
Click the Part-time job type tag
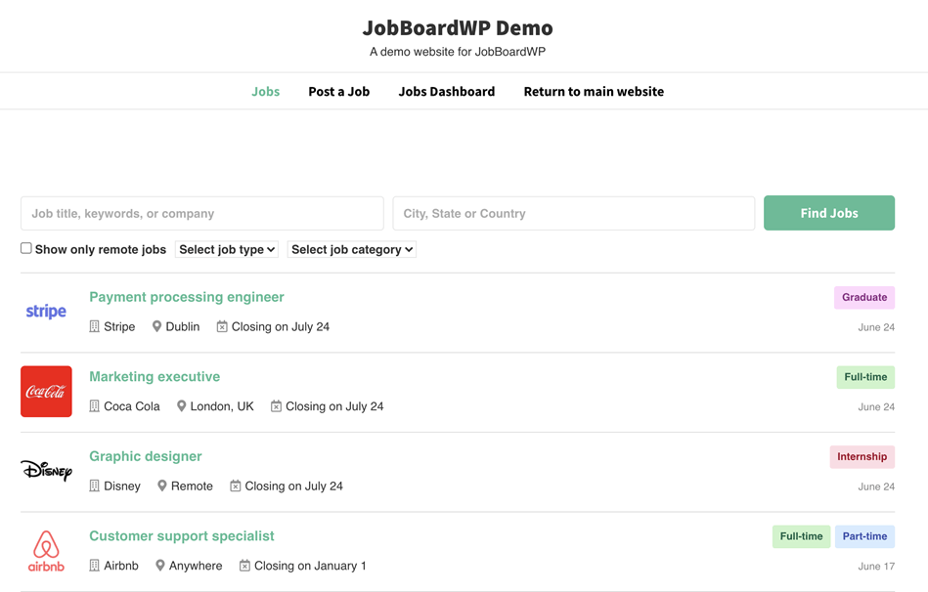point(864,537)
